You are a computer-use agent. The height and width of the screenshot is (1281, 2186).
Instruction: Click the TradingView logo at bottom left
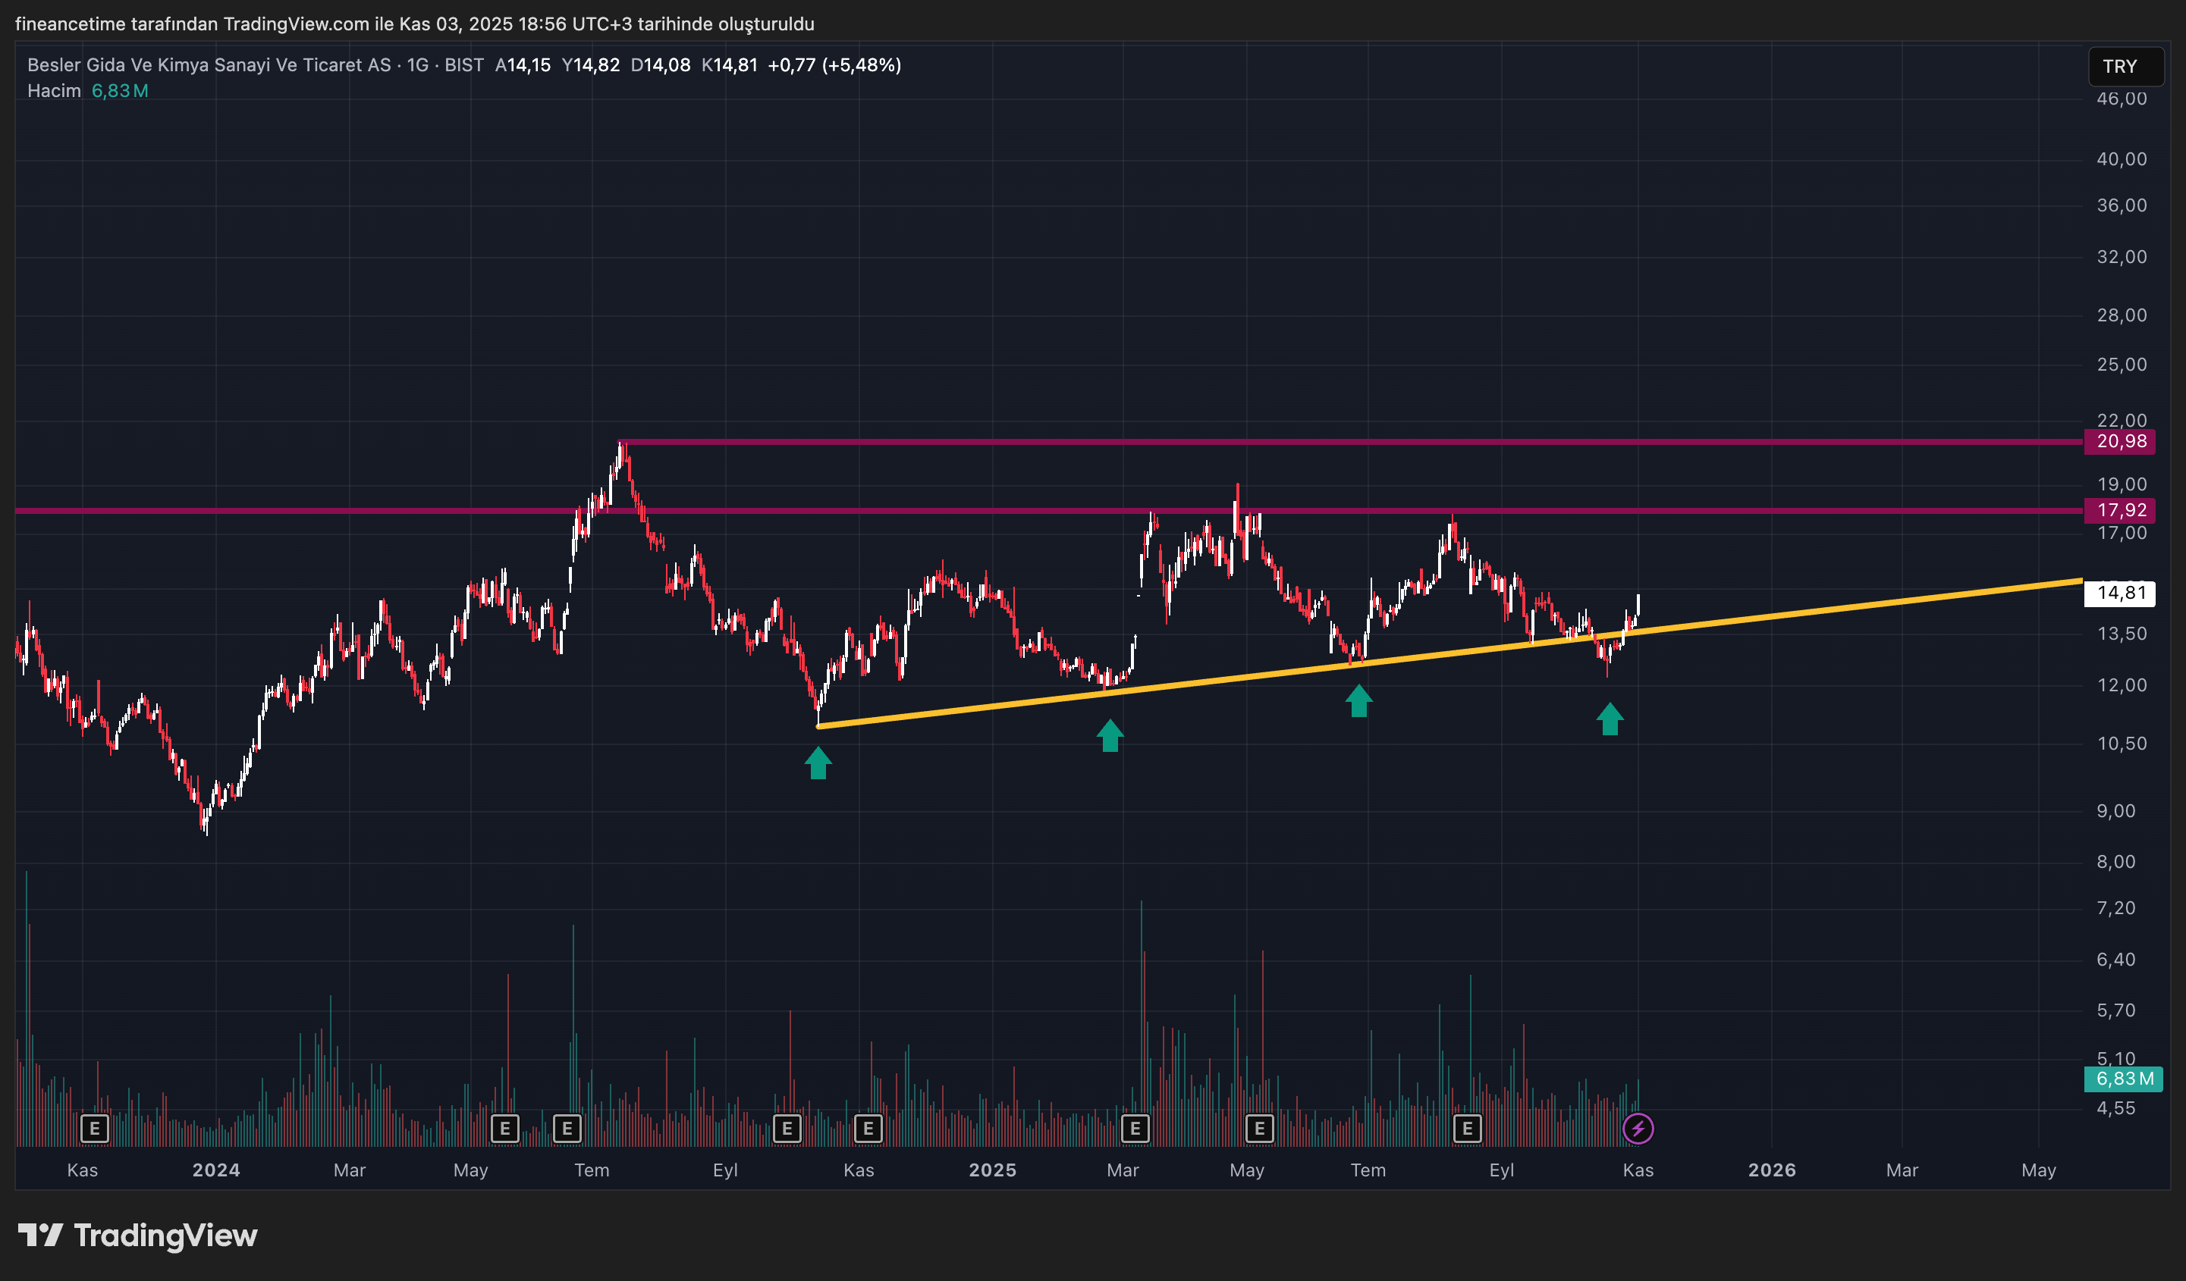coord(138,1235)
